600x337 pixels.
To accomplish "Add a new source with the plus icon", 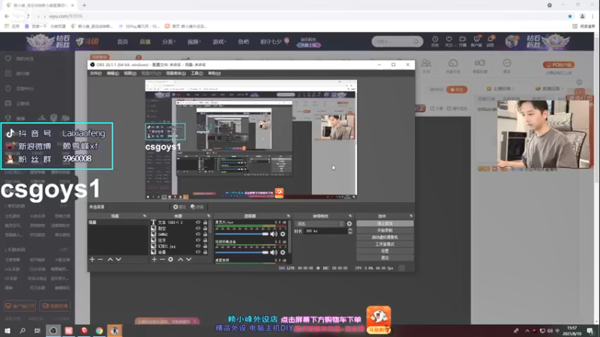I will coord(154,259).
